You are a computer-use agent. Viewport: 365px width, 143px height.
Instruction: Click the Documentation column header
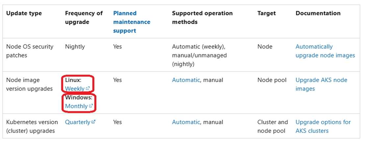click(318, 13)
